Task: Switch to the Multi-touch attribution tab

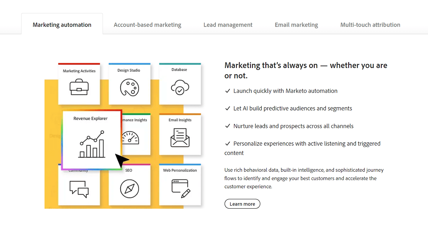Action: [370, 25]
